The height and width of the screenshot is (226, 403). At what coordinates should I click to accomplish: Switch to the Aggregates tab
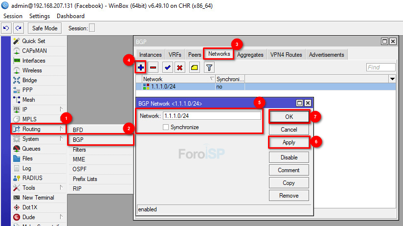point(250,55)
